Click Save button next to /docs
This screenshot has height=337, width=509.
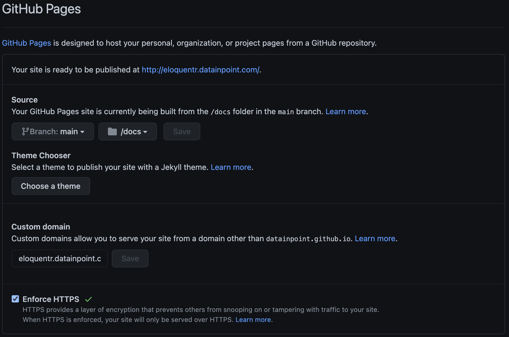pos(182,131)
